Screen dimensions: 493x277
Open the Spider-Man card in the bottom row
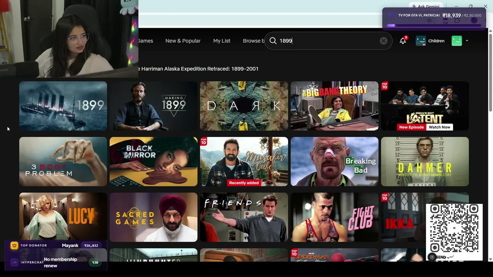[x=335, y=255]
